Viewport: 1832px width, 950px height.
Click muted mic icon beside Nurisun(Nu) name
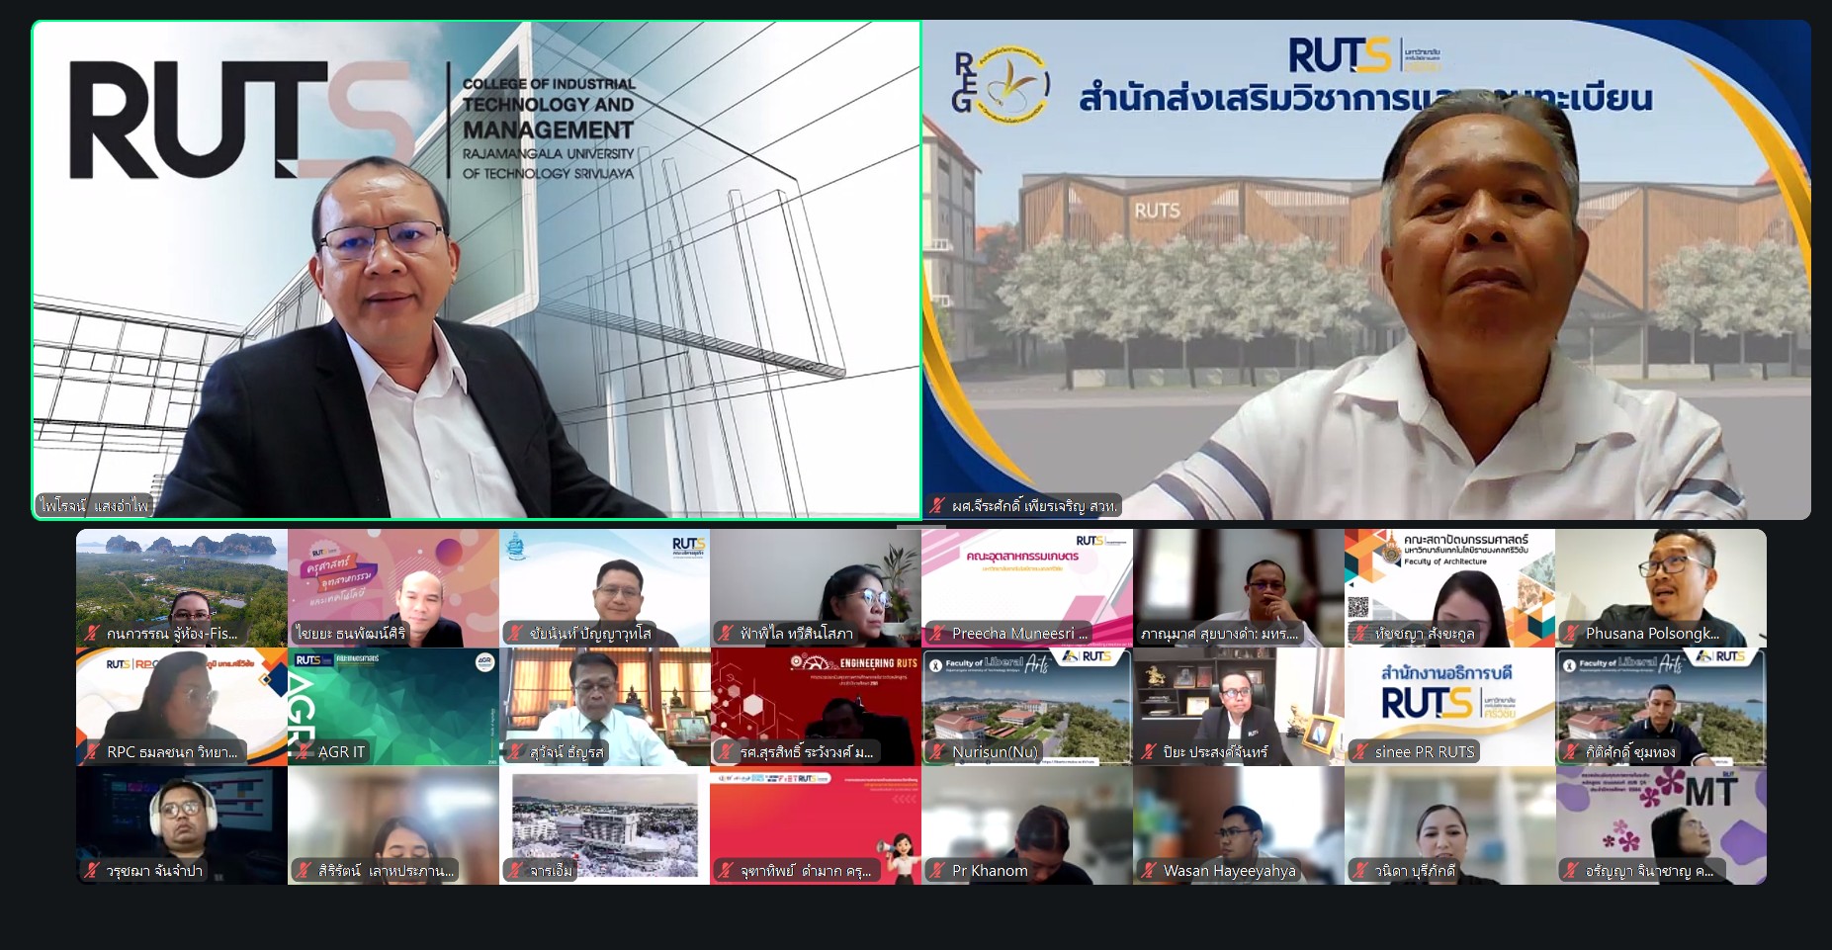(937, 752)
